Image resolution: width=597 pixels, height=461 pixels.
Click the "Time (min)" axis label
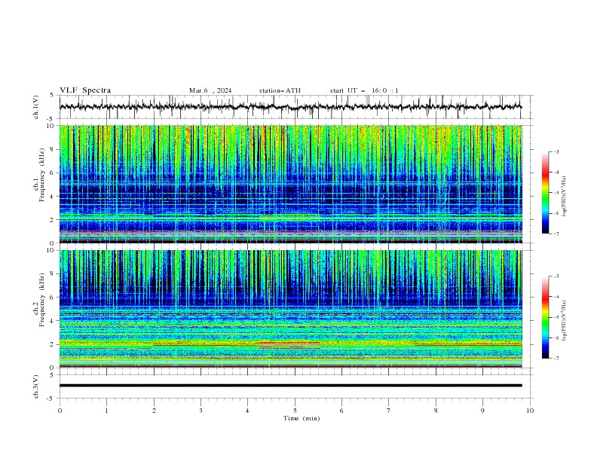click(302, 418)
